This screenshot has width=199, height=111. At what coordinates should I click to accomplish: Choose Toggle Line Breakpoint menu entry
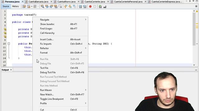point(60,99)
